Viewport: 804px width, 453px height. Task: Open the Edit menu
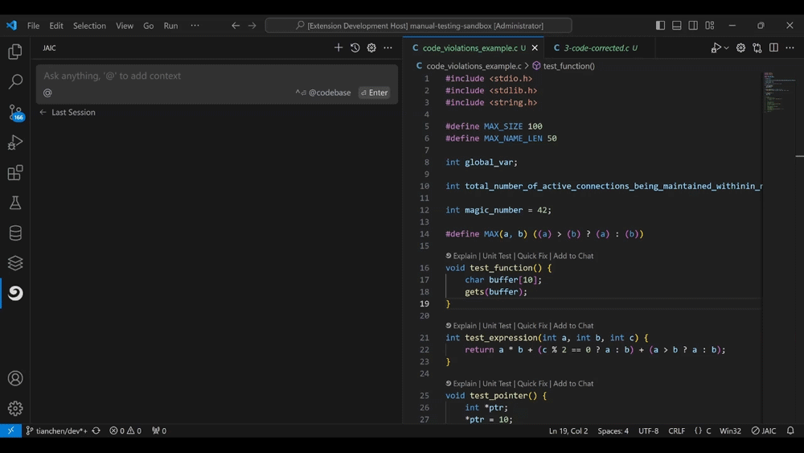[56, 26]
